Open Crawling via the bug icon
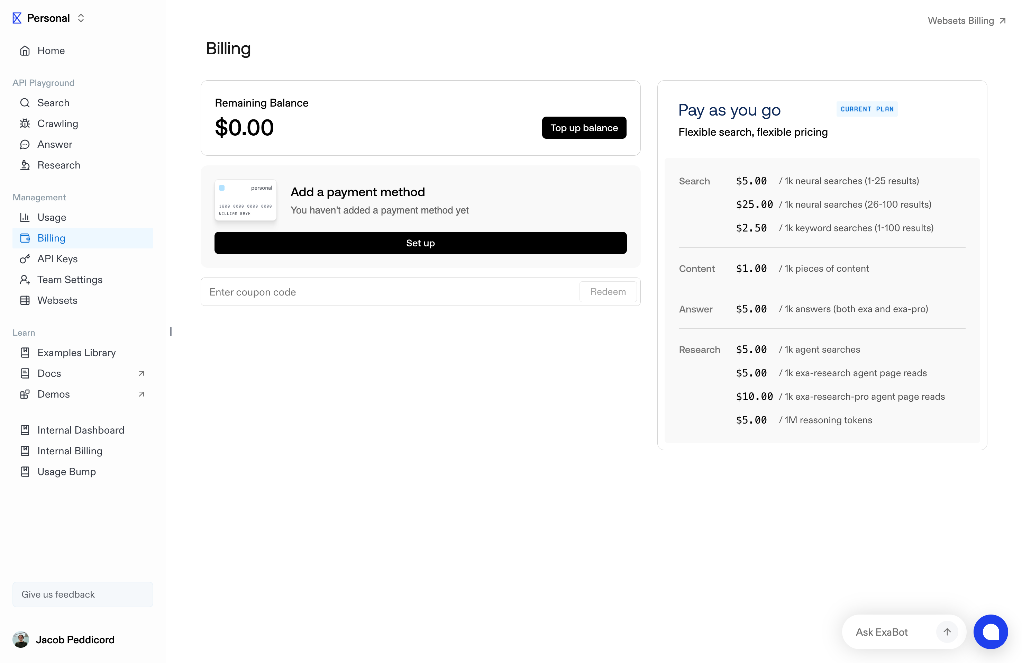 (x=25, y=124)
